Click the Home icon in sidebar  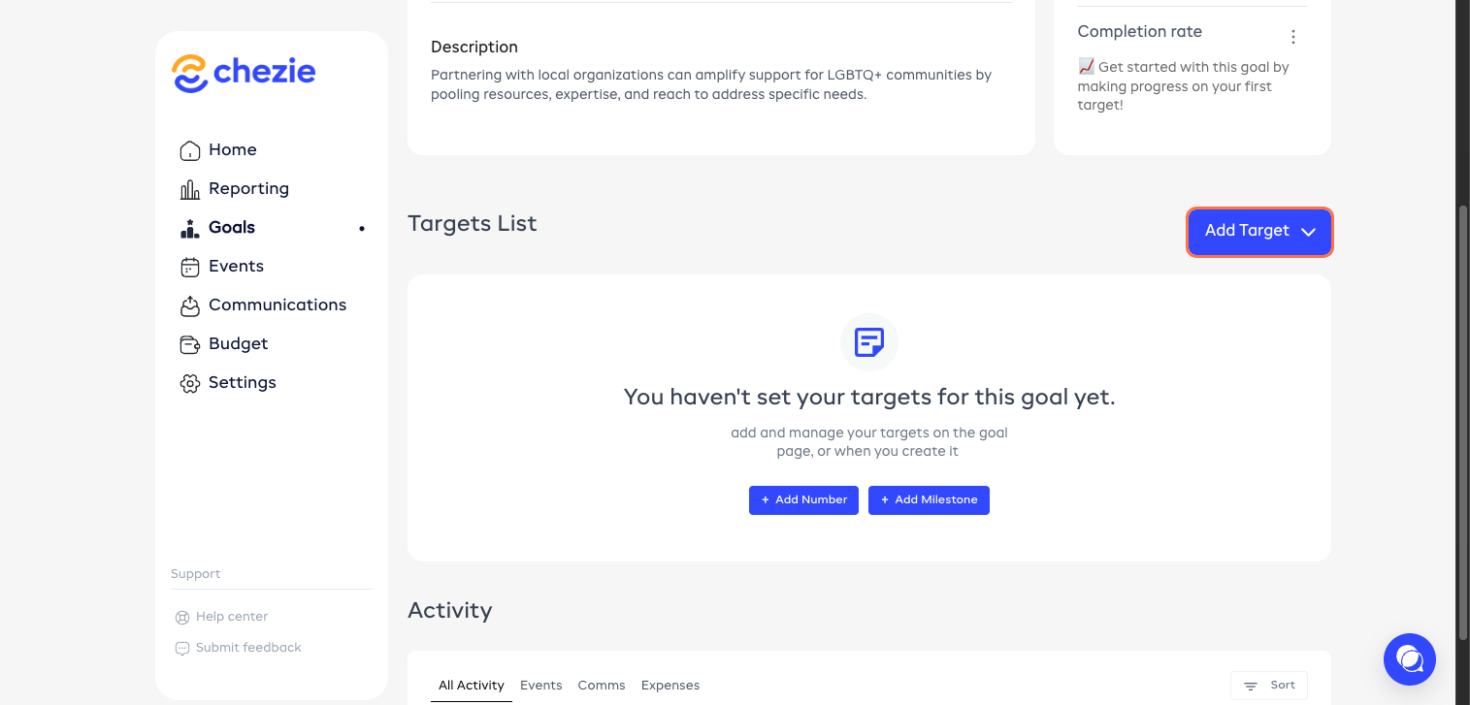click(x=190, y=150)
